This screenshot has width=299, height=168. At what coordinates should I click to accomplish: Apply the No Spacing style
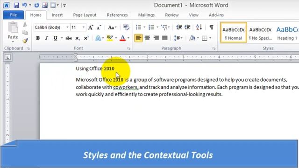pyautogui.click(x=260, y=33)
